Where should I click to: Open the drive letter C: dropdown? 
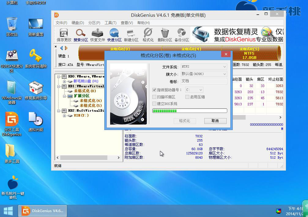[x=194, y=90]
